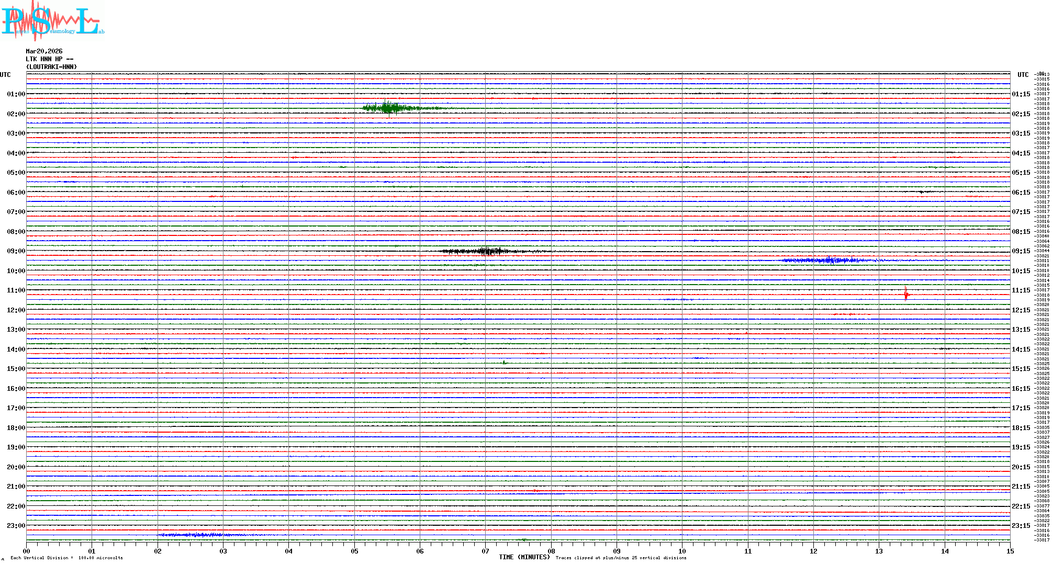Click the minute 07 tick label
This screenshot has height=565, width=1052.
point(485,551)
